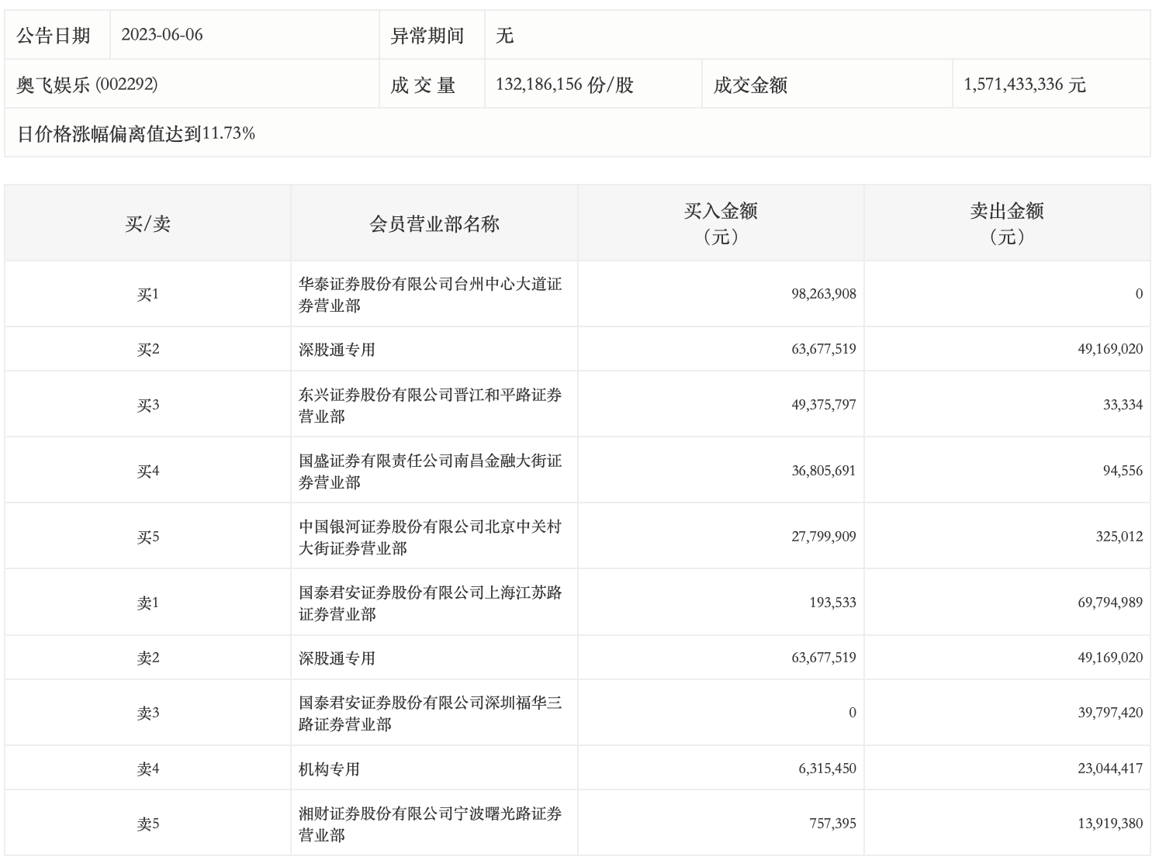
Task: Click 深股通专用 in the 买2 row
Action: point(337,350)
